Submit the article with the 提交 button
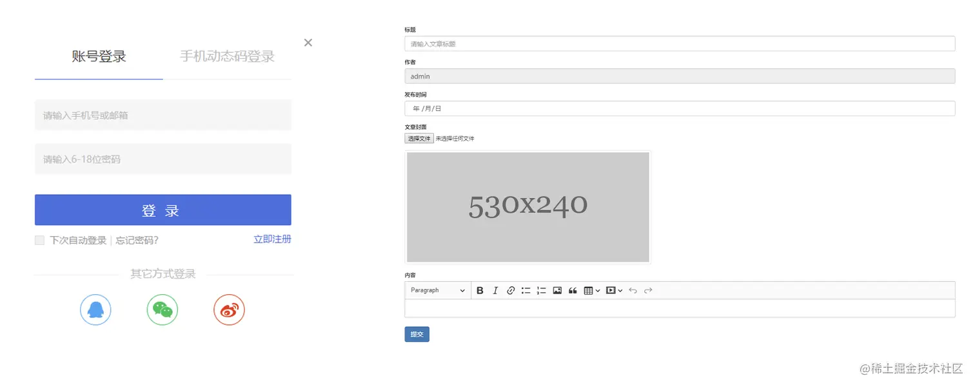Viewport: 975px width, 387px height. [x=417, y=334]
